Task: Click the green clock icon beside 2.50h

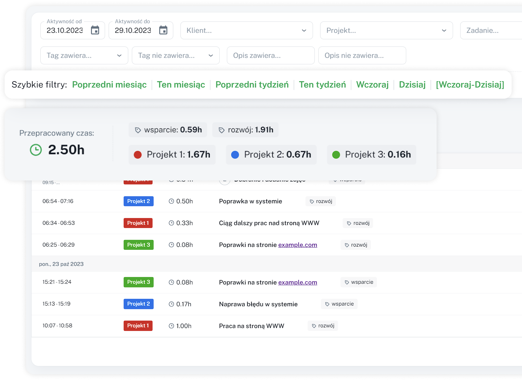Action: [36, 150]
